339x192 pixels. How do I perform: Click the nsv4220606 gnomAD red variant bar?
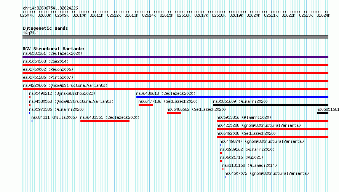tap(175, 89)
